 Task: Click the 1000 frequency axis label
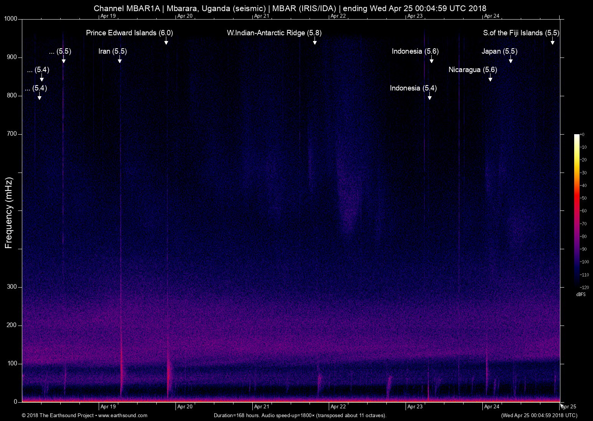[x=10, y=19]
